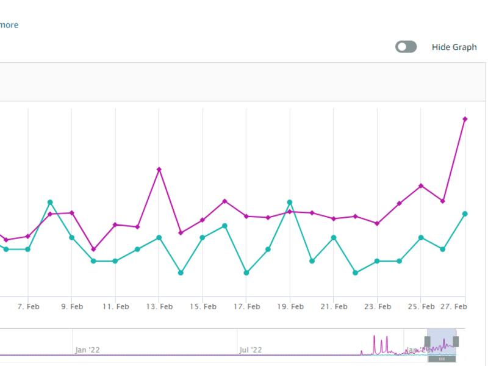This screenshot has height=366, width=488.
Task: Select the teal data point on 25 Feb
Action: point(421,238)
